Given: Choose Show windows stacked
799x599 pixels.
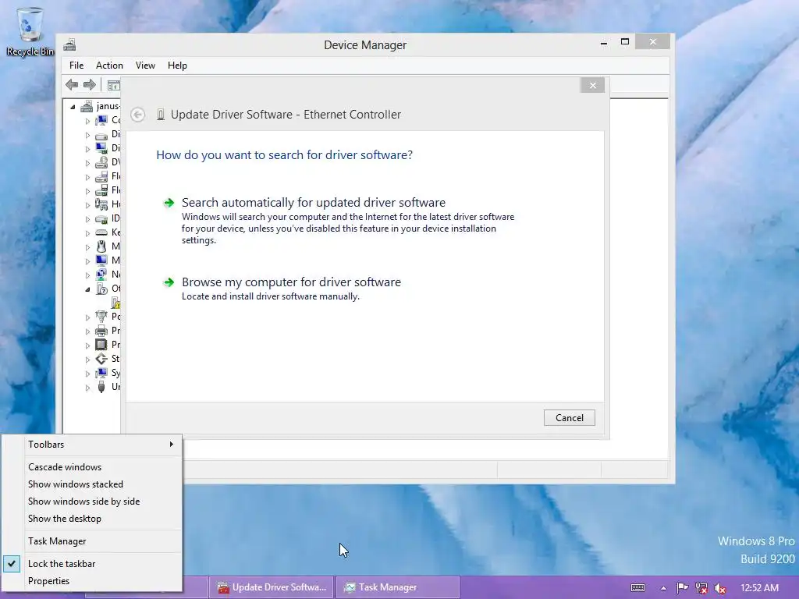Looking at the screenshot, I should tap(92, 484).
